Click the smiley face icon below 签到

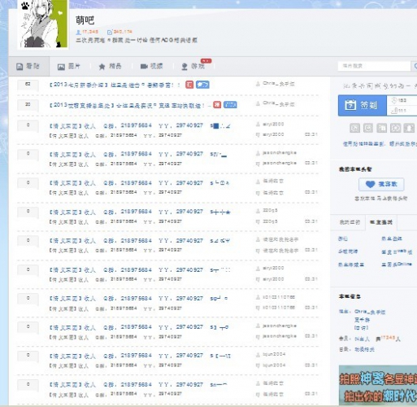[x=368, y=128]
